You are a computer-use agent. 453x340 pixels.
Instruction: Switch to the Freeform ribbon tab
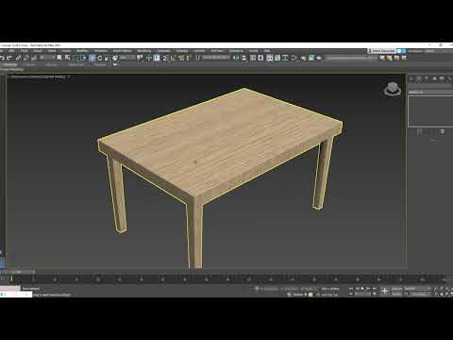(x=30, y=64)
